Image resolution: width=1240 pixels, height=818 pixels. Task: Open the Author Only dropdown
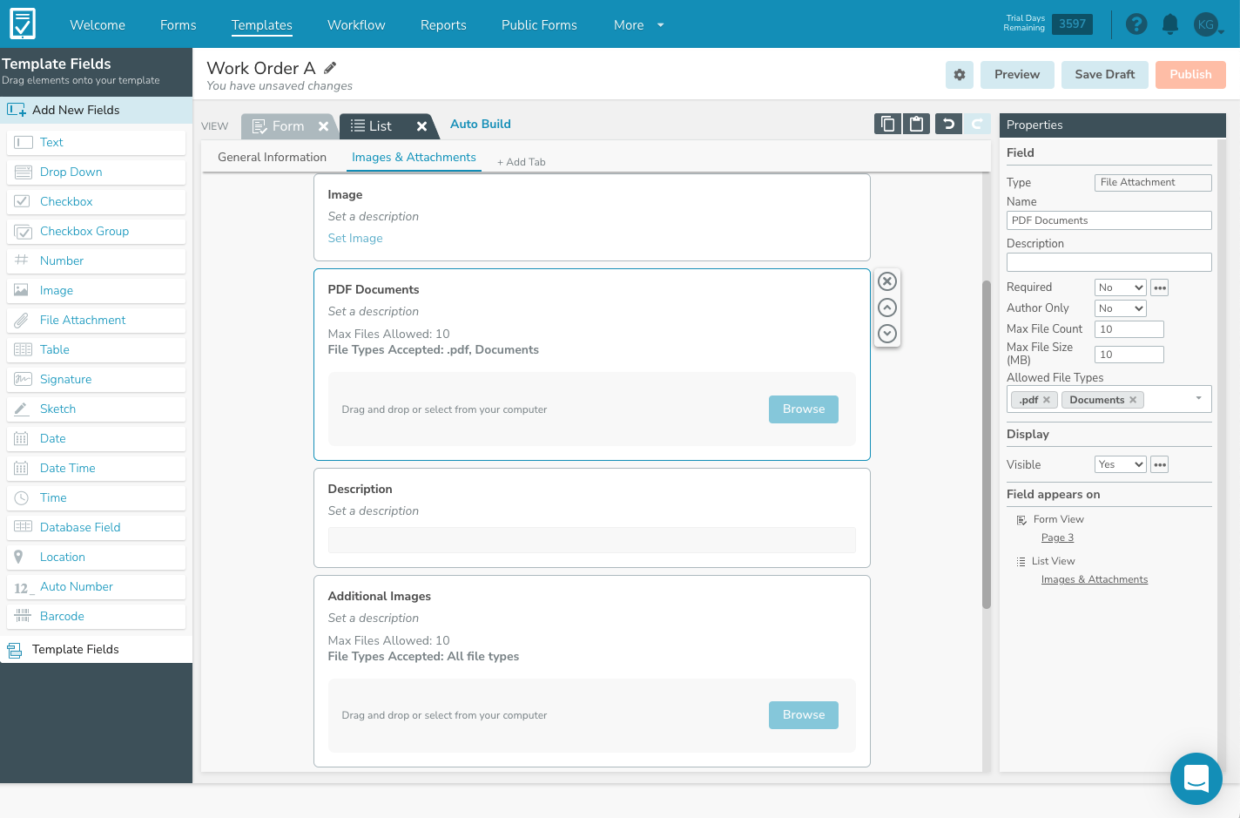point(1120,308)
